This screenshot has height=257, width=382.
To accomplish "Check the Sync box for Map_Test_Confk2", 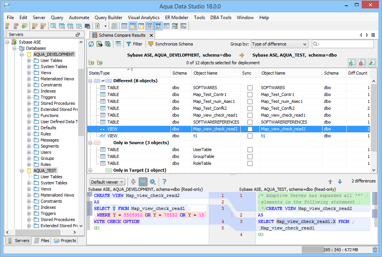I will click(x=250, y=109).
